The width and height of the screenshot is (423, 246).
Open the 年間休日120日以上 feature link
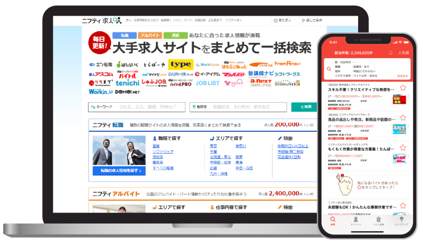(x=293, y=146)
